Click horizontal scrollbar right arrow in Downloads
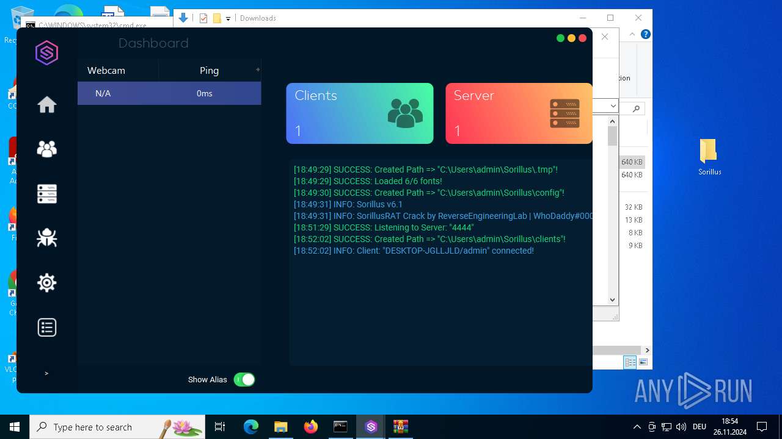The image size is (782, 439). pos(647,350)
